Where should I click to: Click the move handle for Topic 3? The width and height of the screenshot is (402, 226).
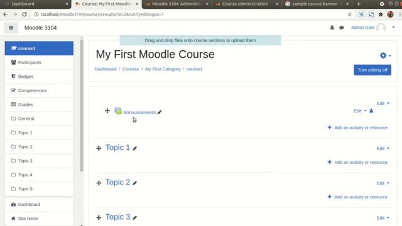coord(99,218)
